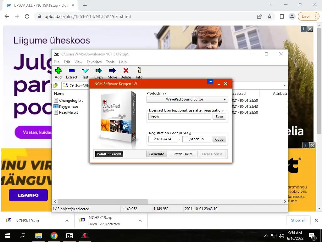Expand the 7-Zip address path dropdown
This screenshot has height=242, width=322.
(x=285, y=85)
